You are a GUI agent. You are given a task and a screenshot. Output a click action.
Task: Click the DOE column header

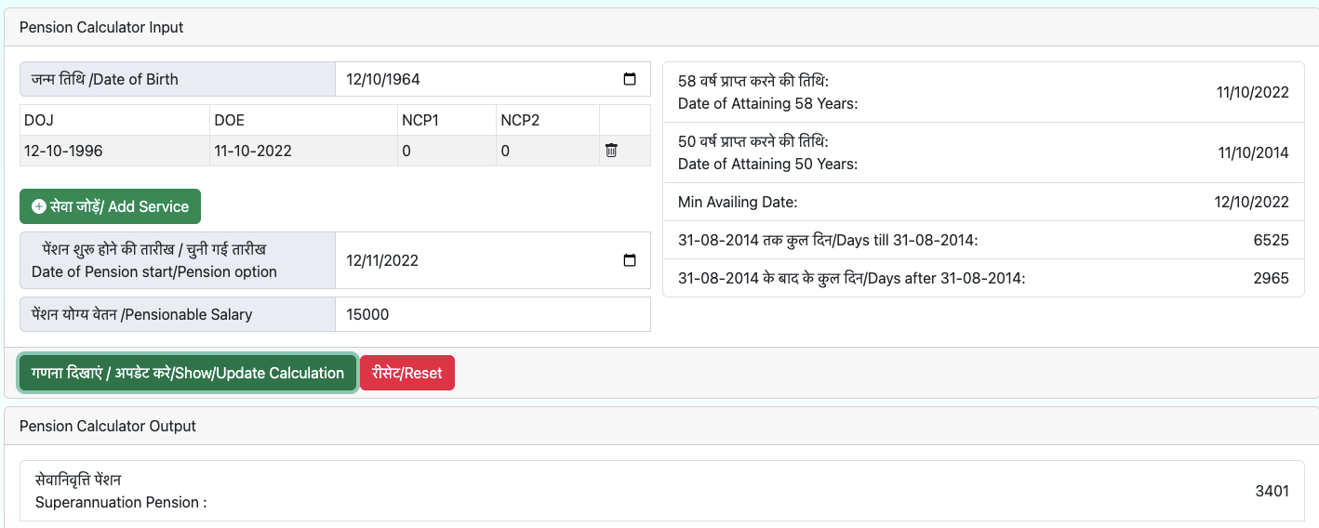[229, 120]
